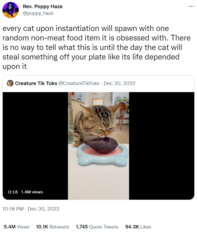
Task: View the 5.4M Views analytics
Action: 17,227
